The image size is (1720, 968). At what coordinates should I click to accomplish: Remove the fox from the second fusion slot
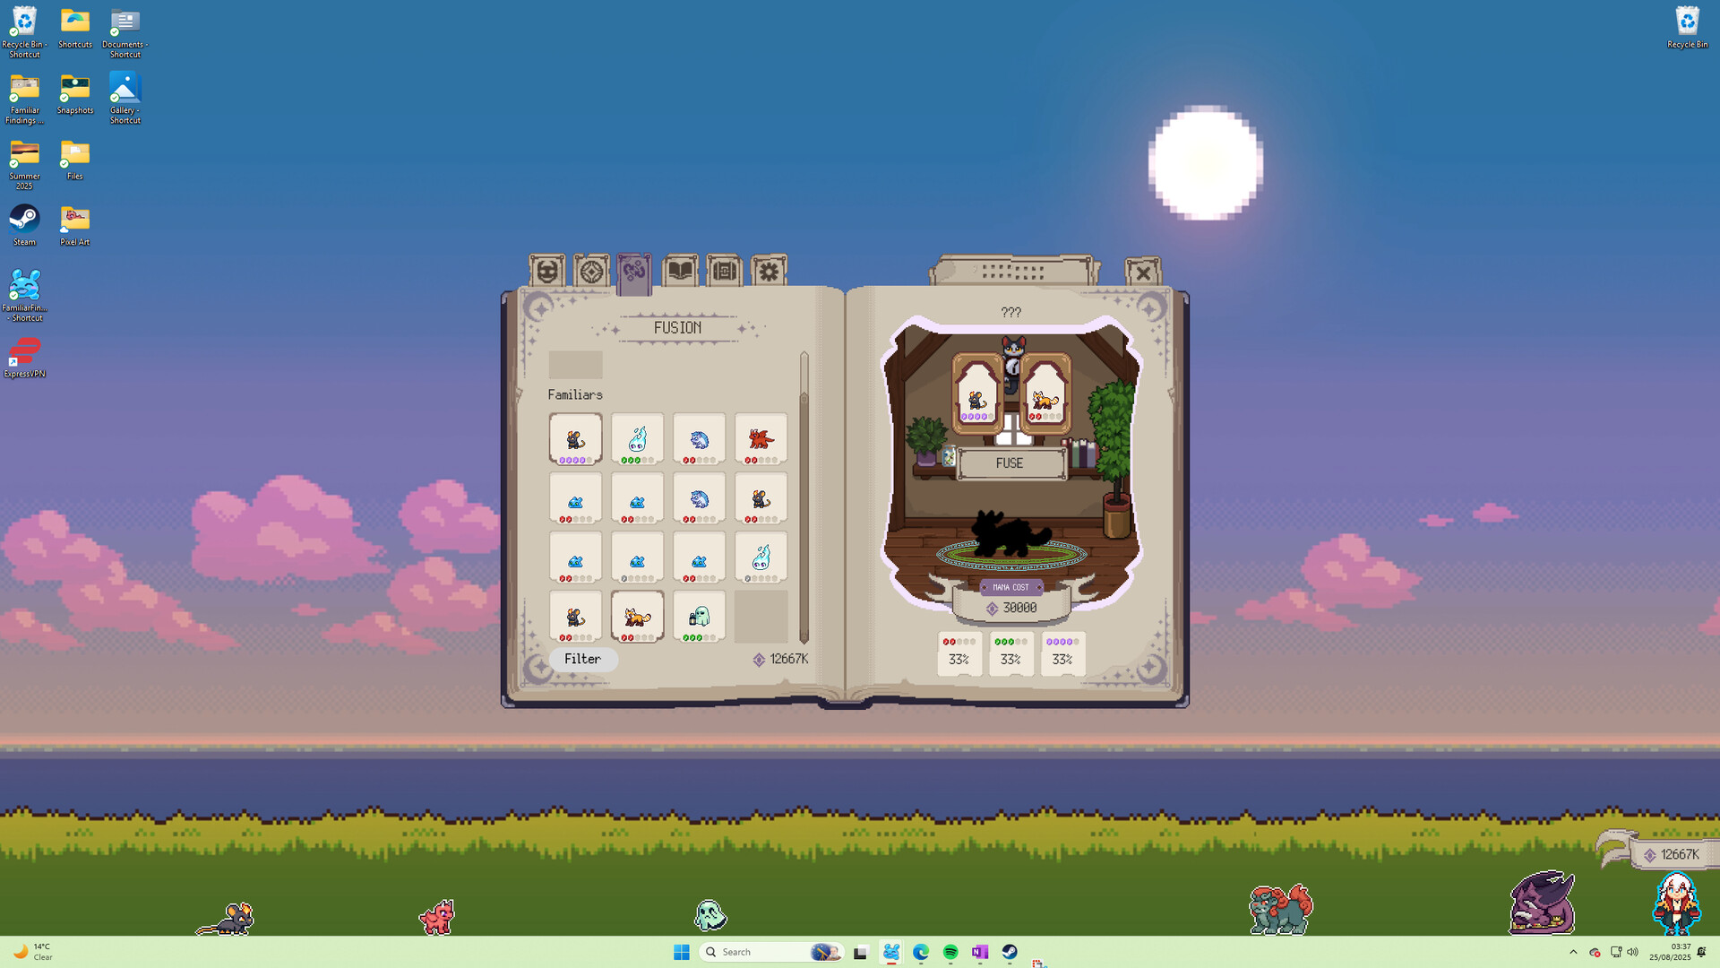(1045, 394)
